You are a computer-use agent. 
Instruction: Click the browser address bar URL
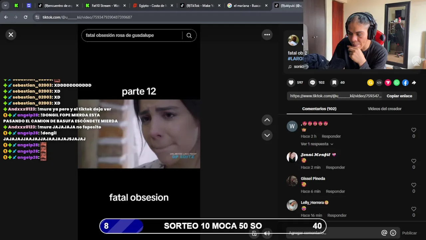tap(87, 17)
